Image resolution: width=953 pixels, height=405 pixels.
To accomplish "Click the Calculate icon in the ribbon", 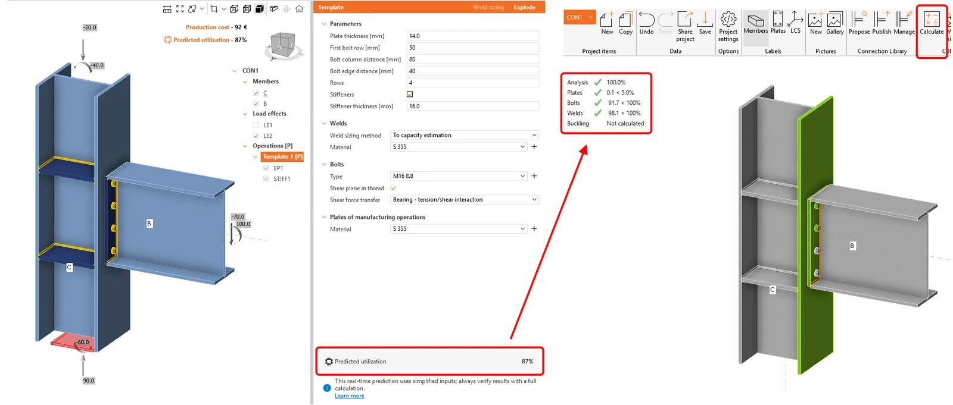I will coord(932,23).
